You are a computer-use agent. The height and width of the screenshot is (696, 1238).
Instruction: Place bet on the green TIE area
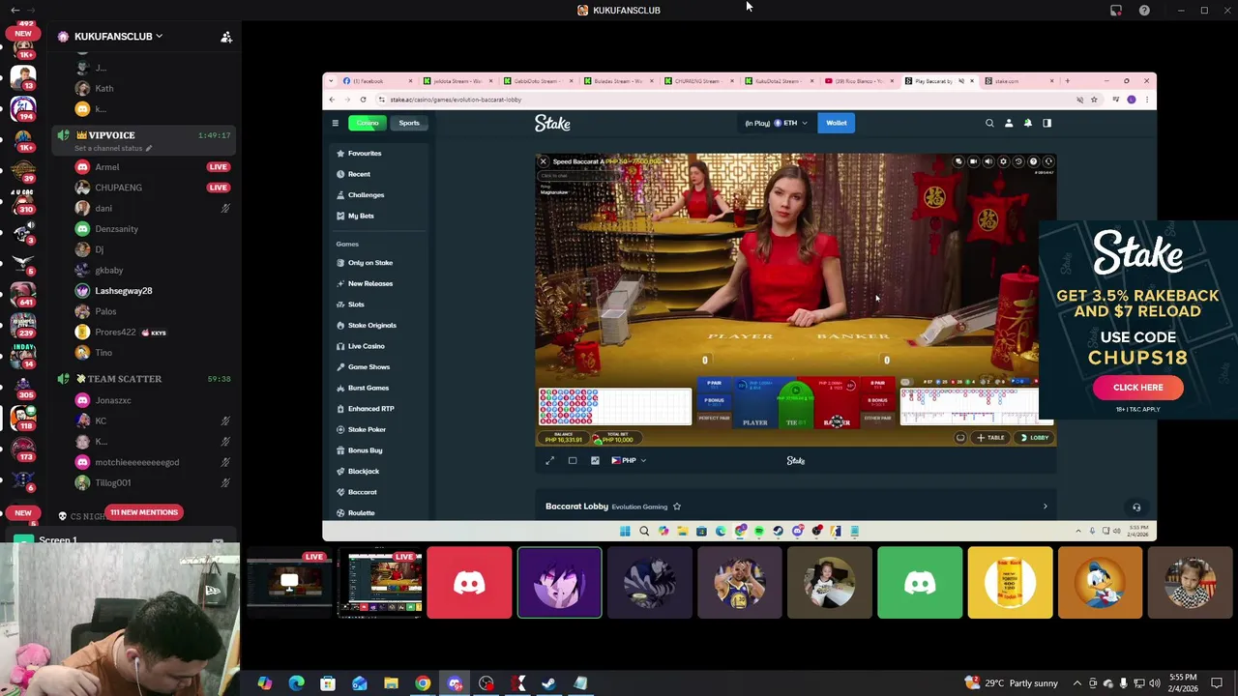click(x=796, y=404)
